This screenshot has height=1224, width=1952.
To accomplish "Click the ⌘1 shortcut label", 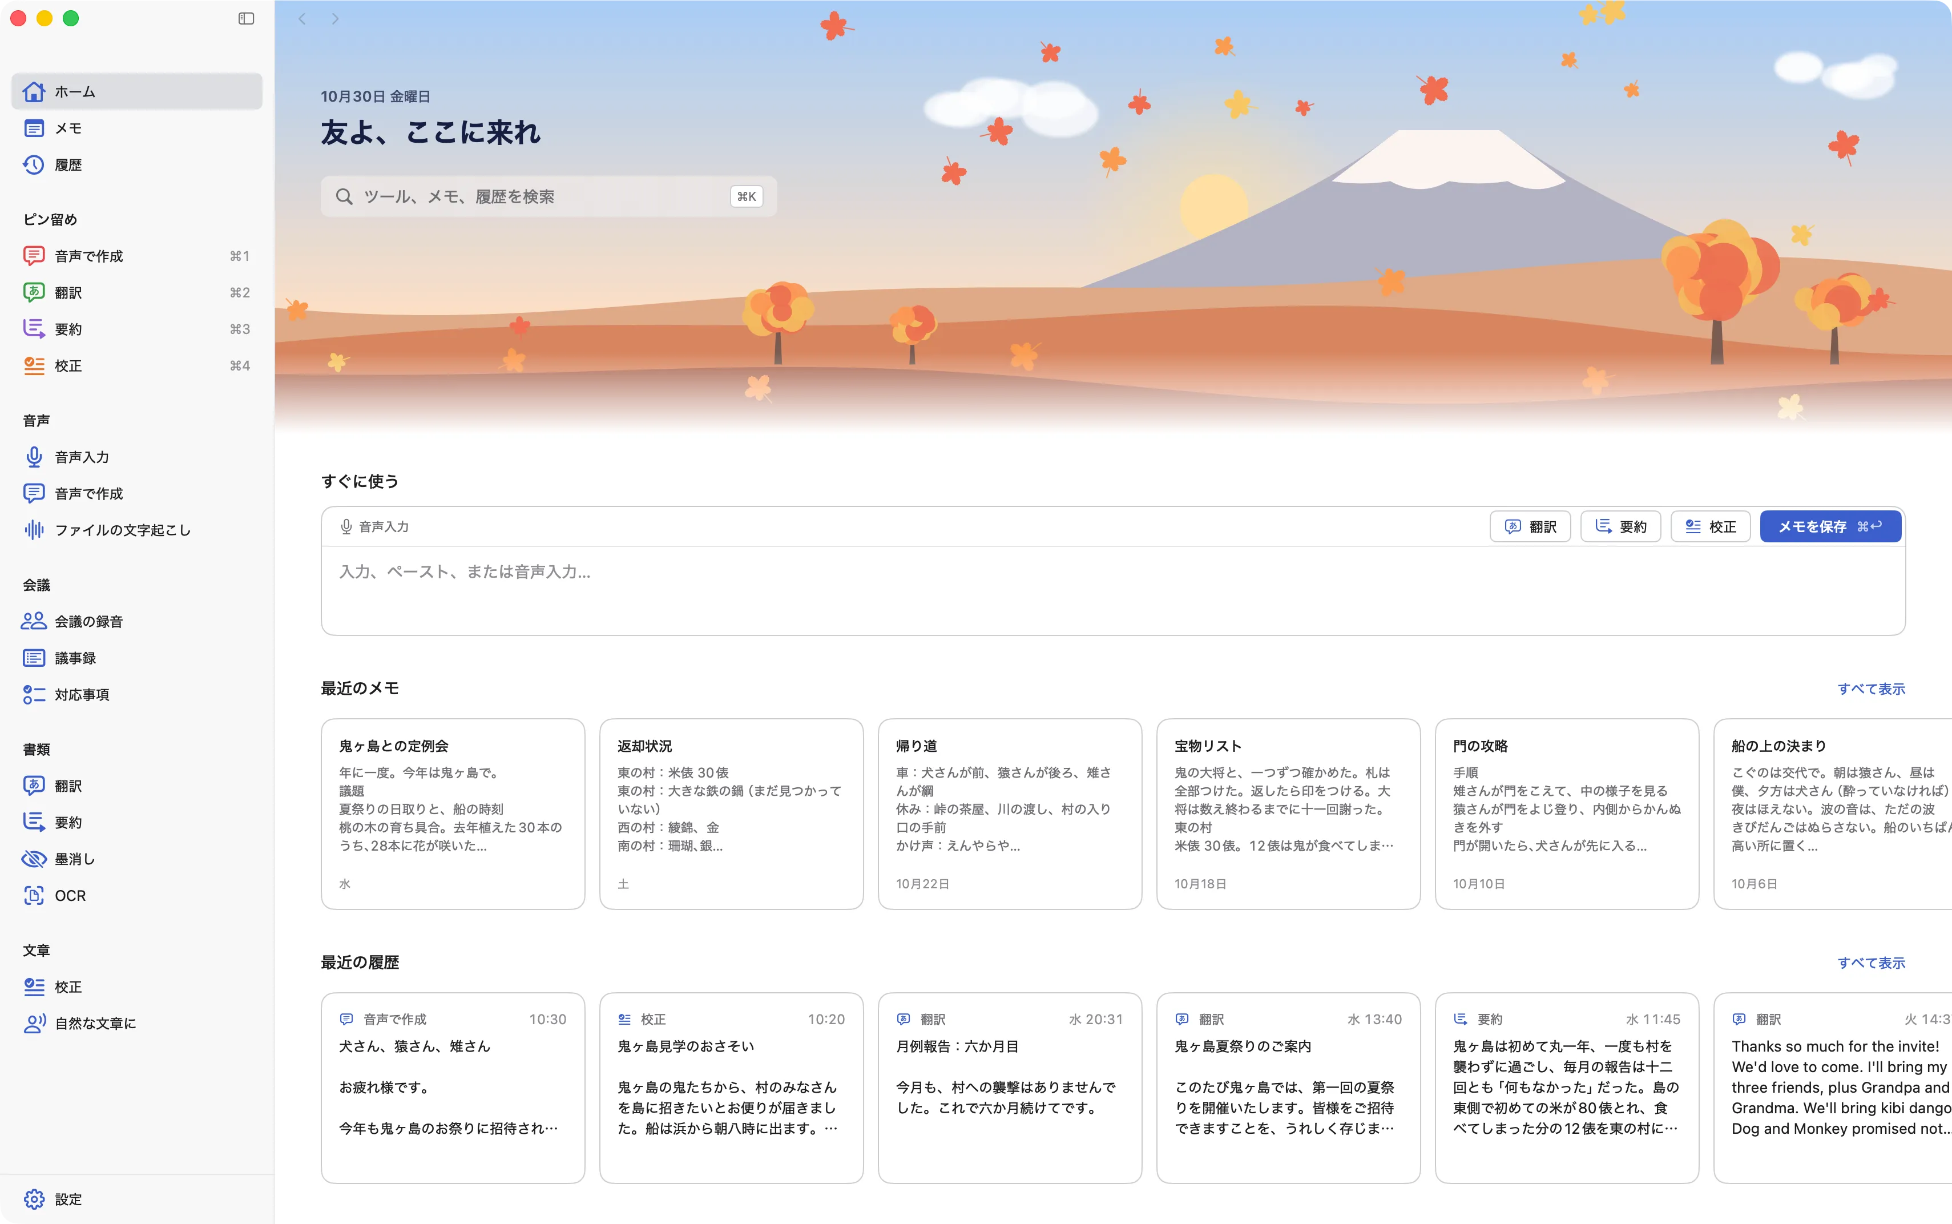I will pyautogui.click(x=240, y=256).
